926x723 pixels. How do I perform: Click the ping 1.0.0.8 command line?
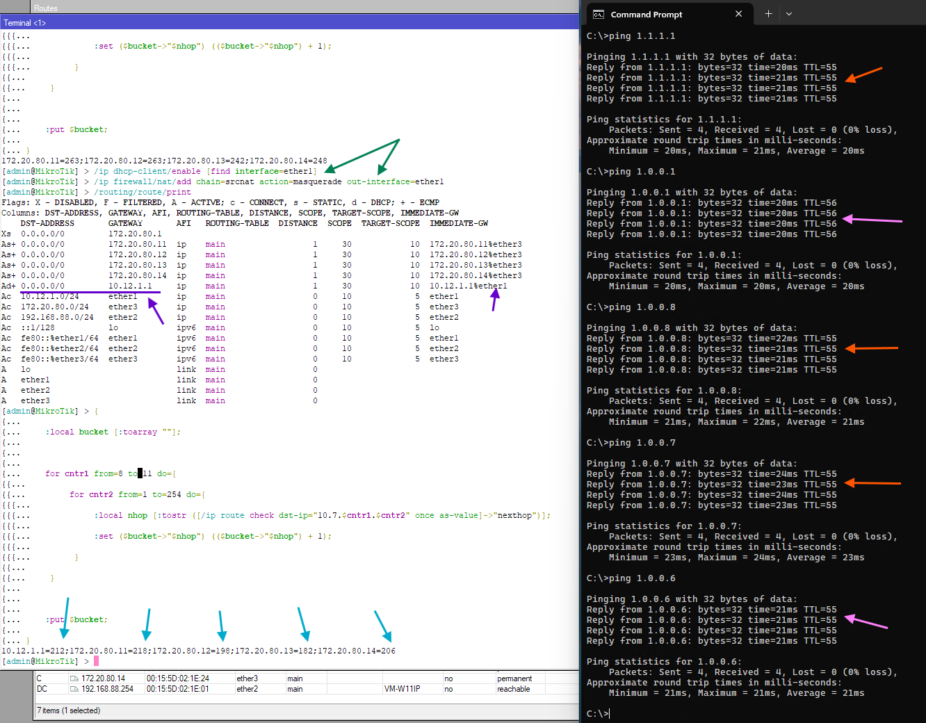pos(631,307)
